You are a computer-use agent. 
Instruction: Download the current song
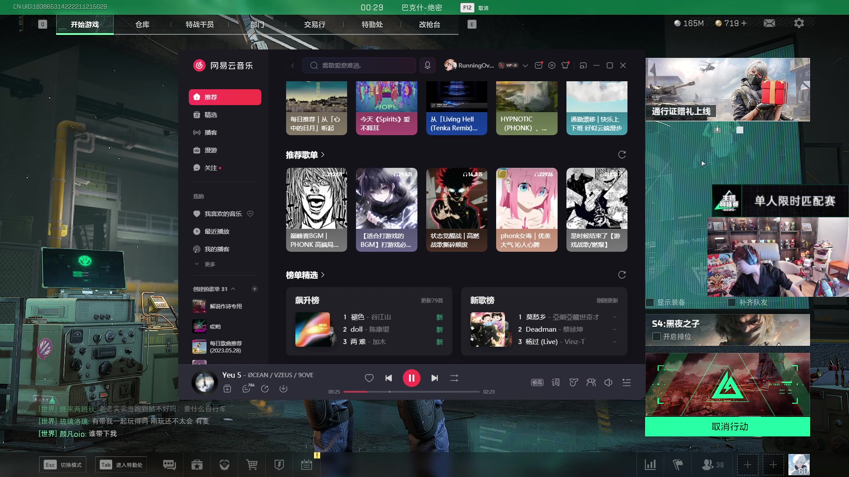(x=283, y=389)
